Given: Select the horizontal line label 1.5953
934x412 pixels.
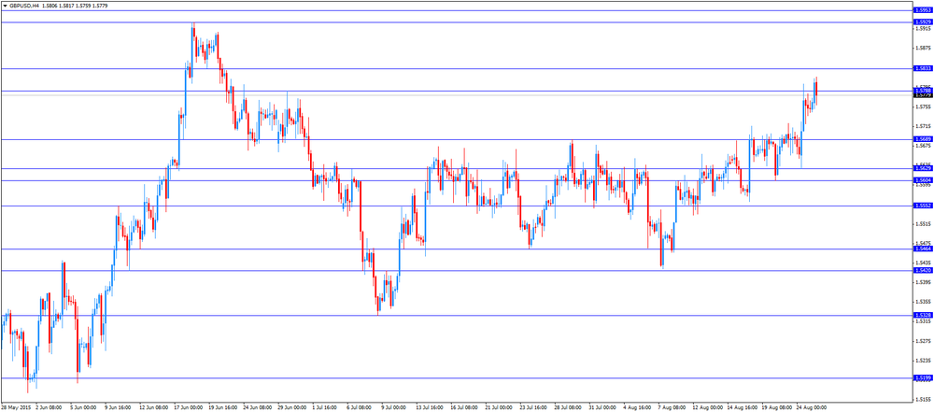Looking at the screenshot, I should (922, 10).
